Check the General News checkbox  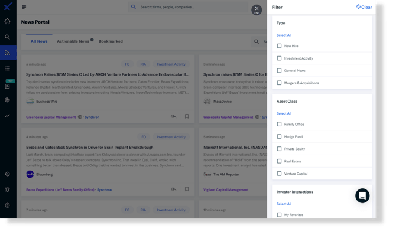coord(279,71)
